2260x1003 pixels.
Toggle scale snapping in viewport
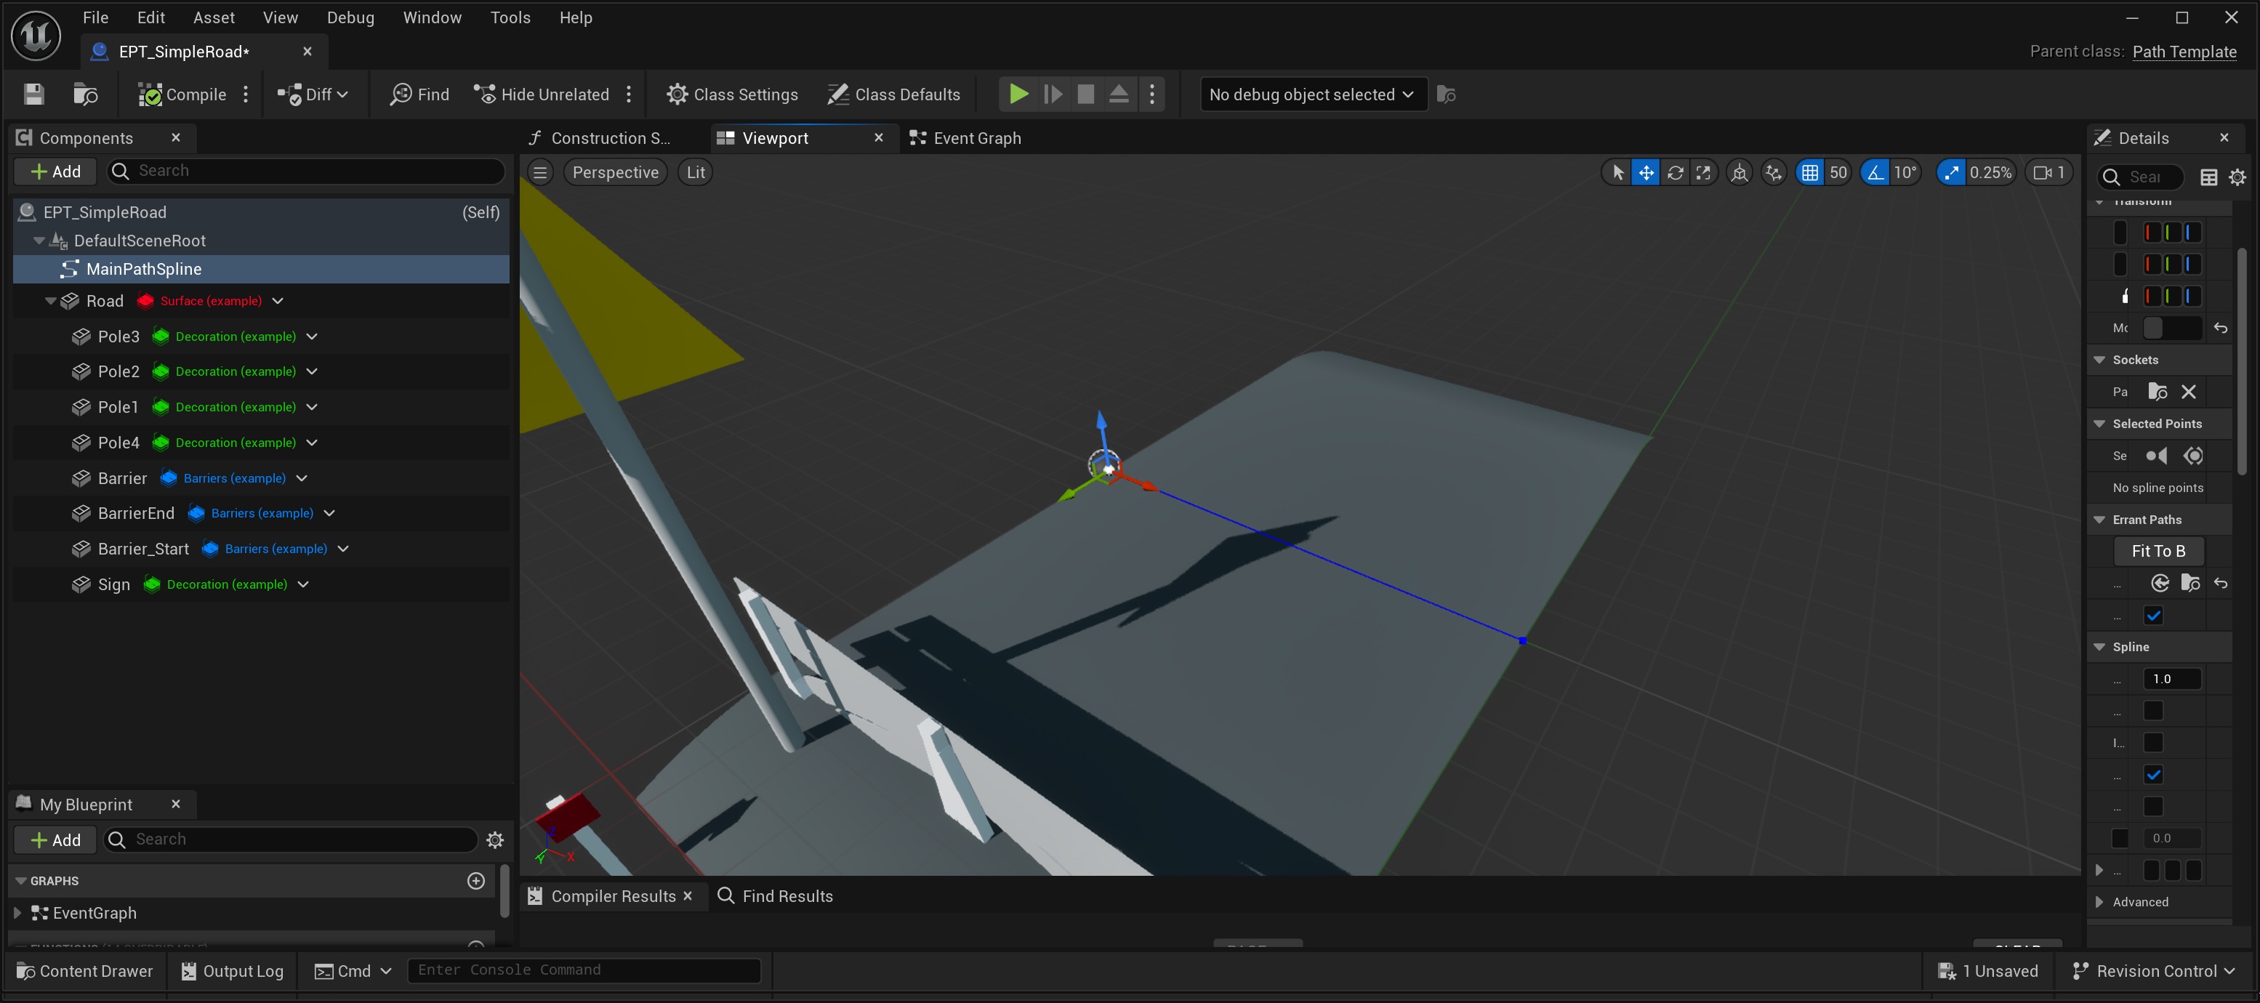pyautogui.click(x=1950, y=173)
